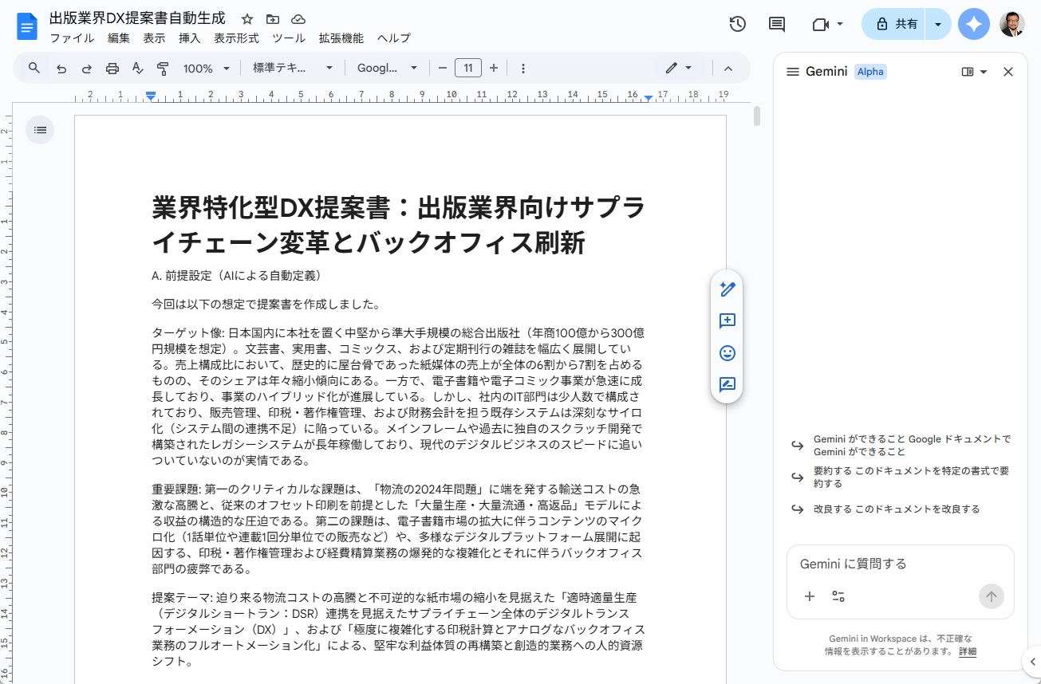The image size is (1041, 684).
Task: Click the add comment floating icon
Action: (727, 321)
